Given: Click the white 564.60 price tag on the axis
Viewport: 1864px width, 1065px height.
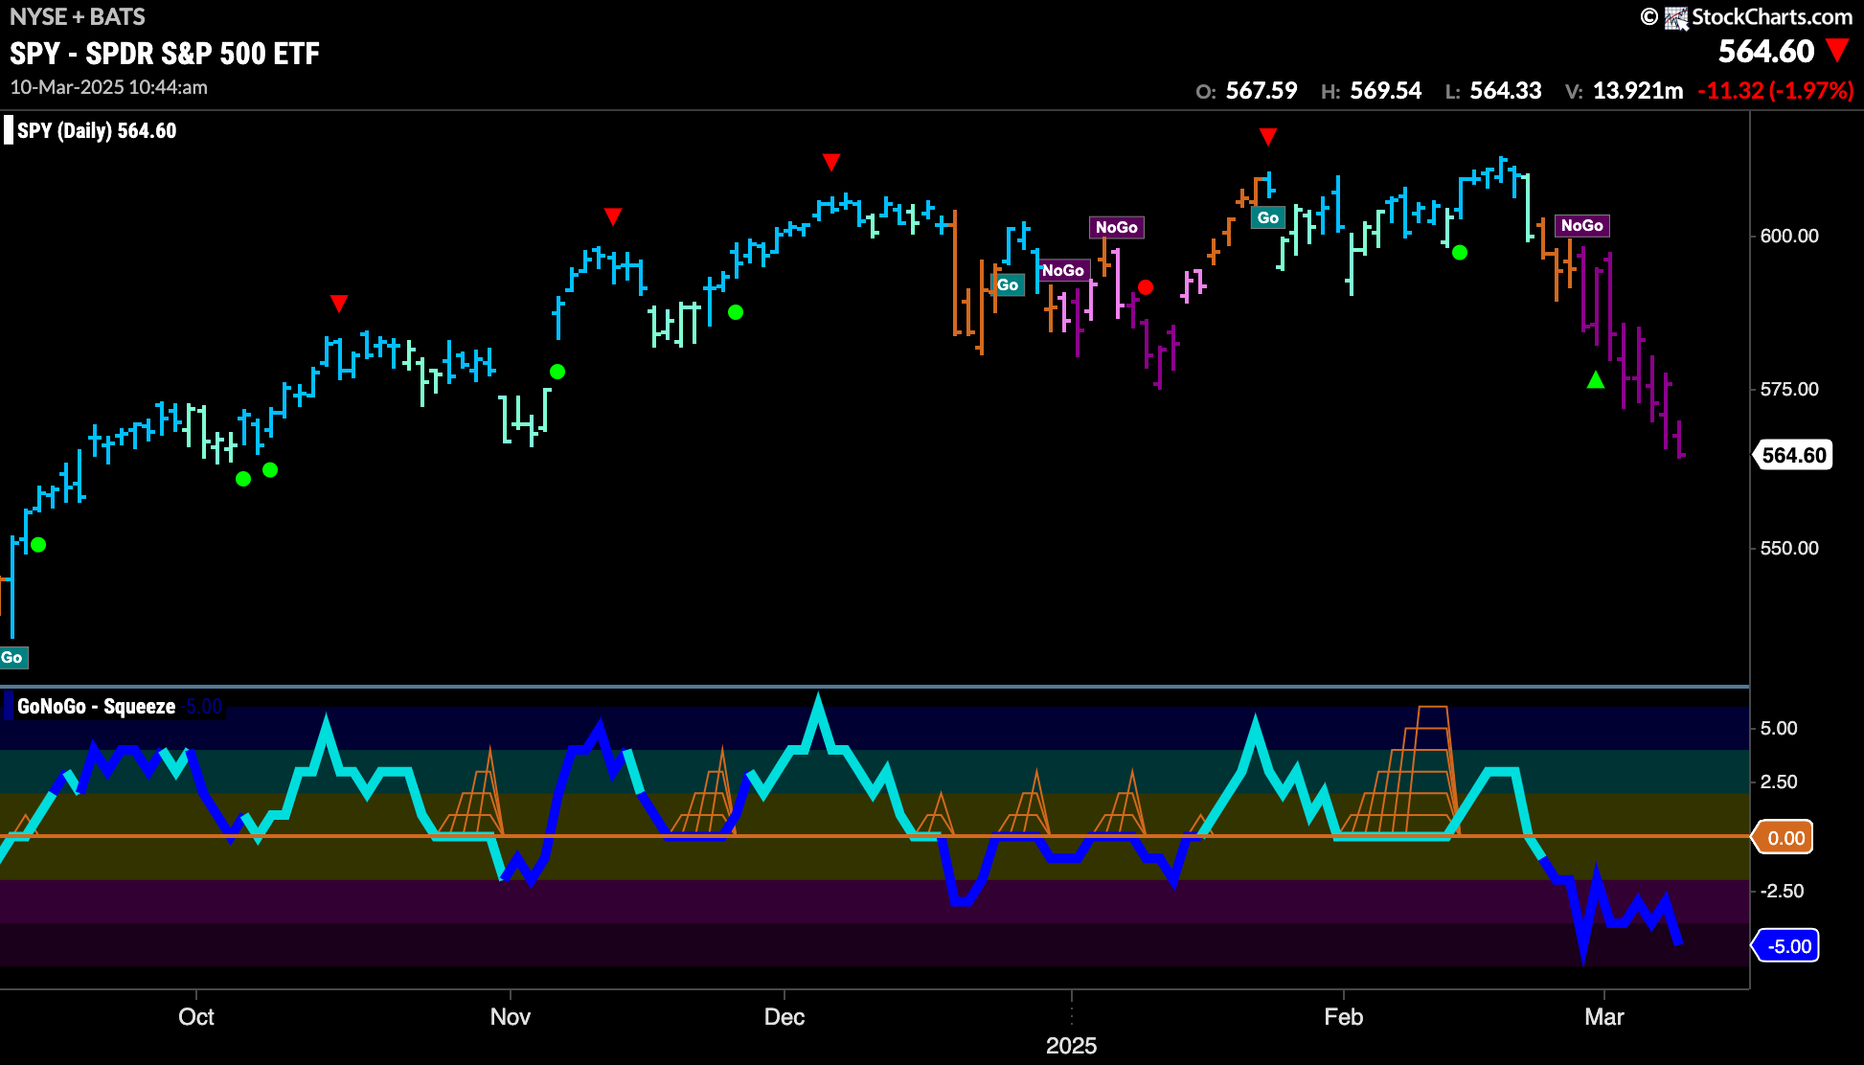Looking at the screenshot, I should click(x=1793, y=455).
